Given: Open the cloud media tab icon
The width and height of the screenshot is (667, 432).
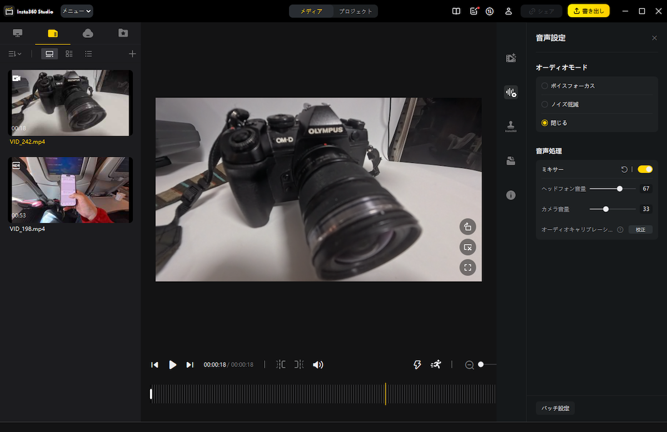Looking at the screenshot, I should click(88, 33).
